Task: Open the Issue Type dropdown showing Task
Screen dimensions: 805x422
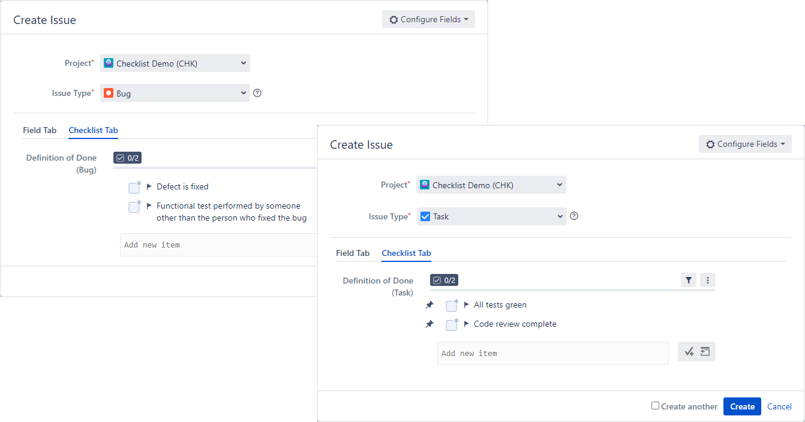Action: coord(491,216)
